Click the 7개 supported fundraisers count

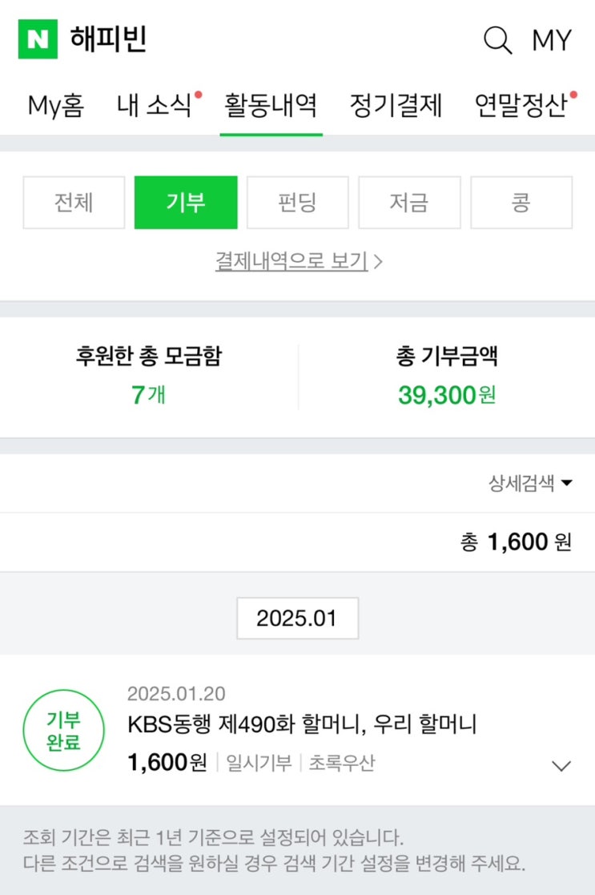pyautogui.click(x=148, y=394)
